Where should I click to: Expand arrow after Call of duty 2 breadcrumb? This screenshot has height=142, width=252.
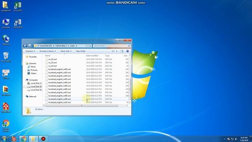(68, 46)
